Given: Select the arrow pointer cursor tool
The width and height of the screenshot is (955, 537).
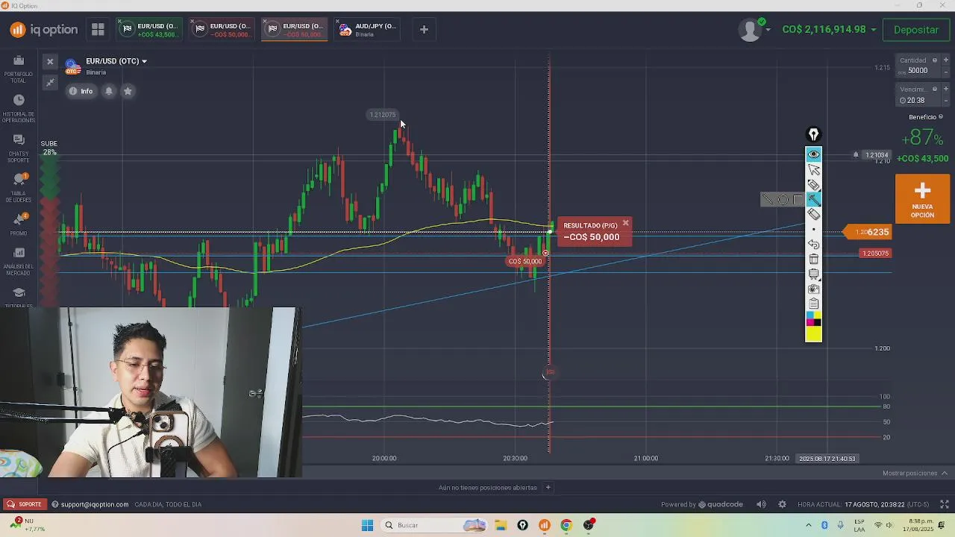Looking at the screenshot, I should (813, 170).
